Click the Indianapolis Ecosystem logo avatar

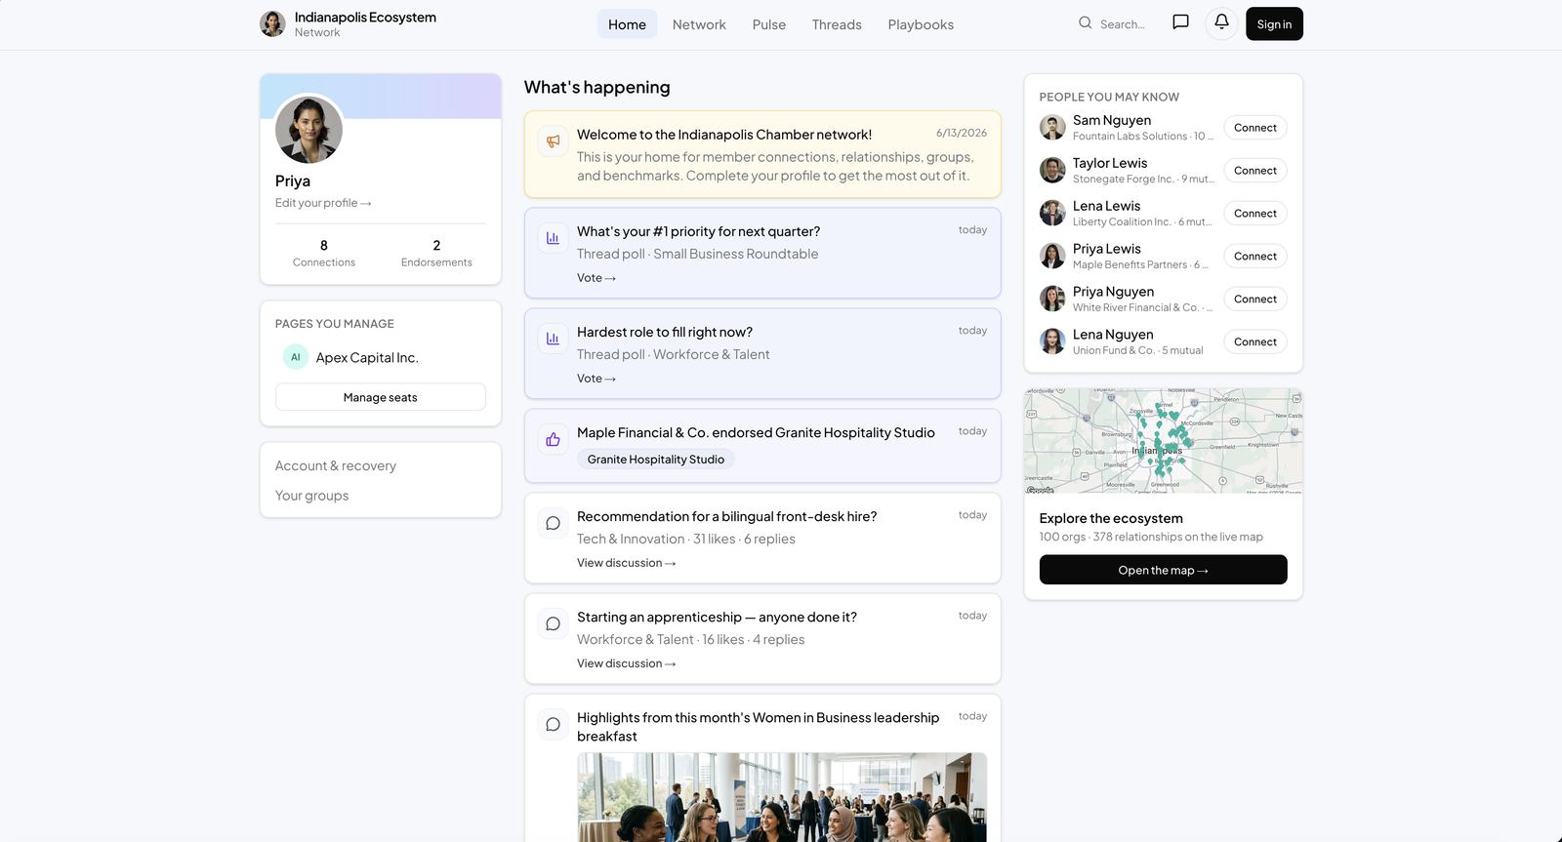pos(272,24)
